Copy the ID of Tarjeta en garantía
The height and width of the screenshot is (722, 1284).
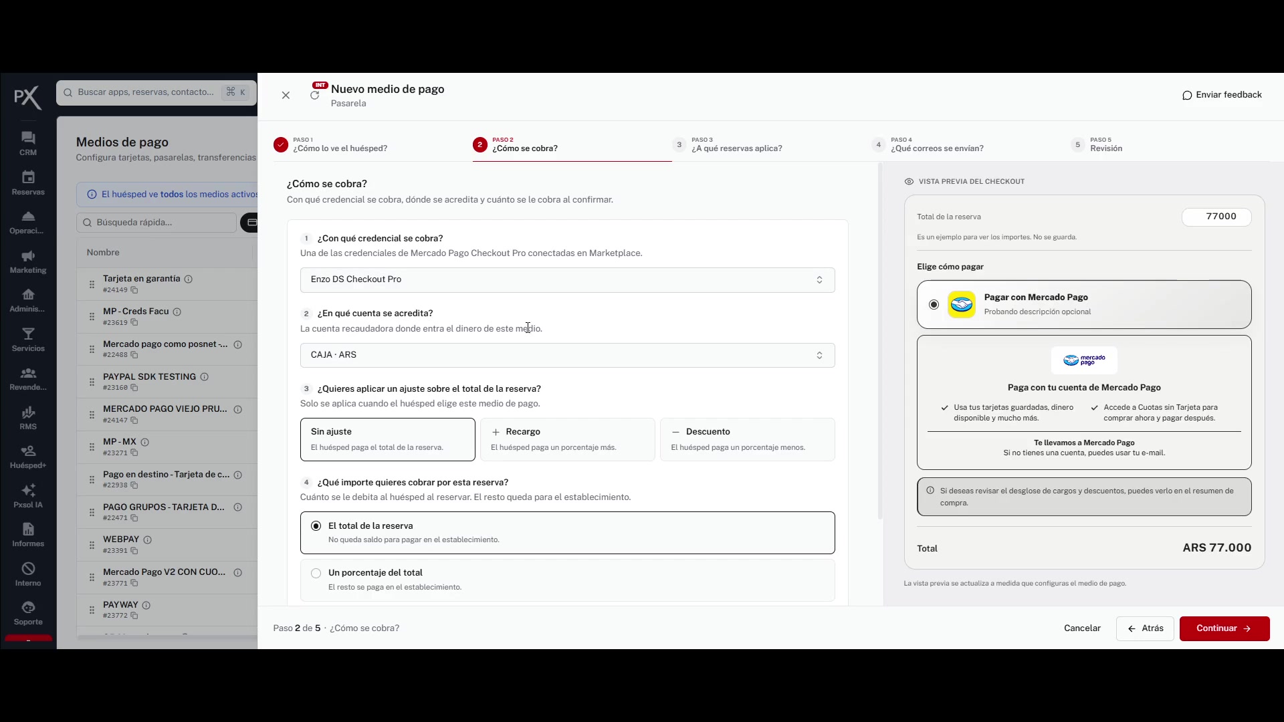point(134,290)
